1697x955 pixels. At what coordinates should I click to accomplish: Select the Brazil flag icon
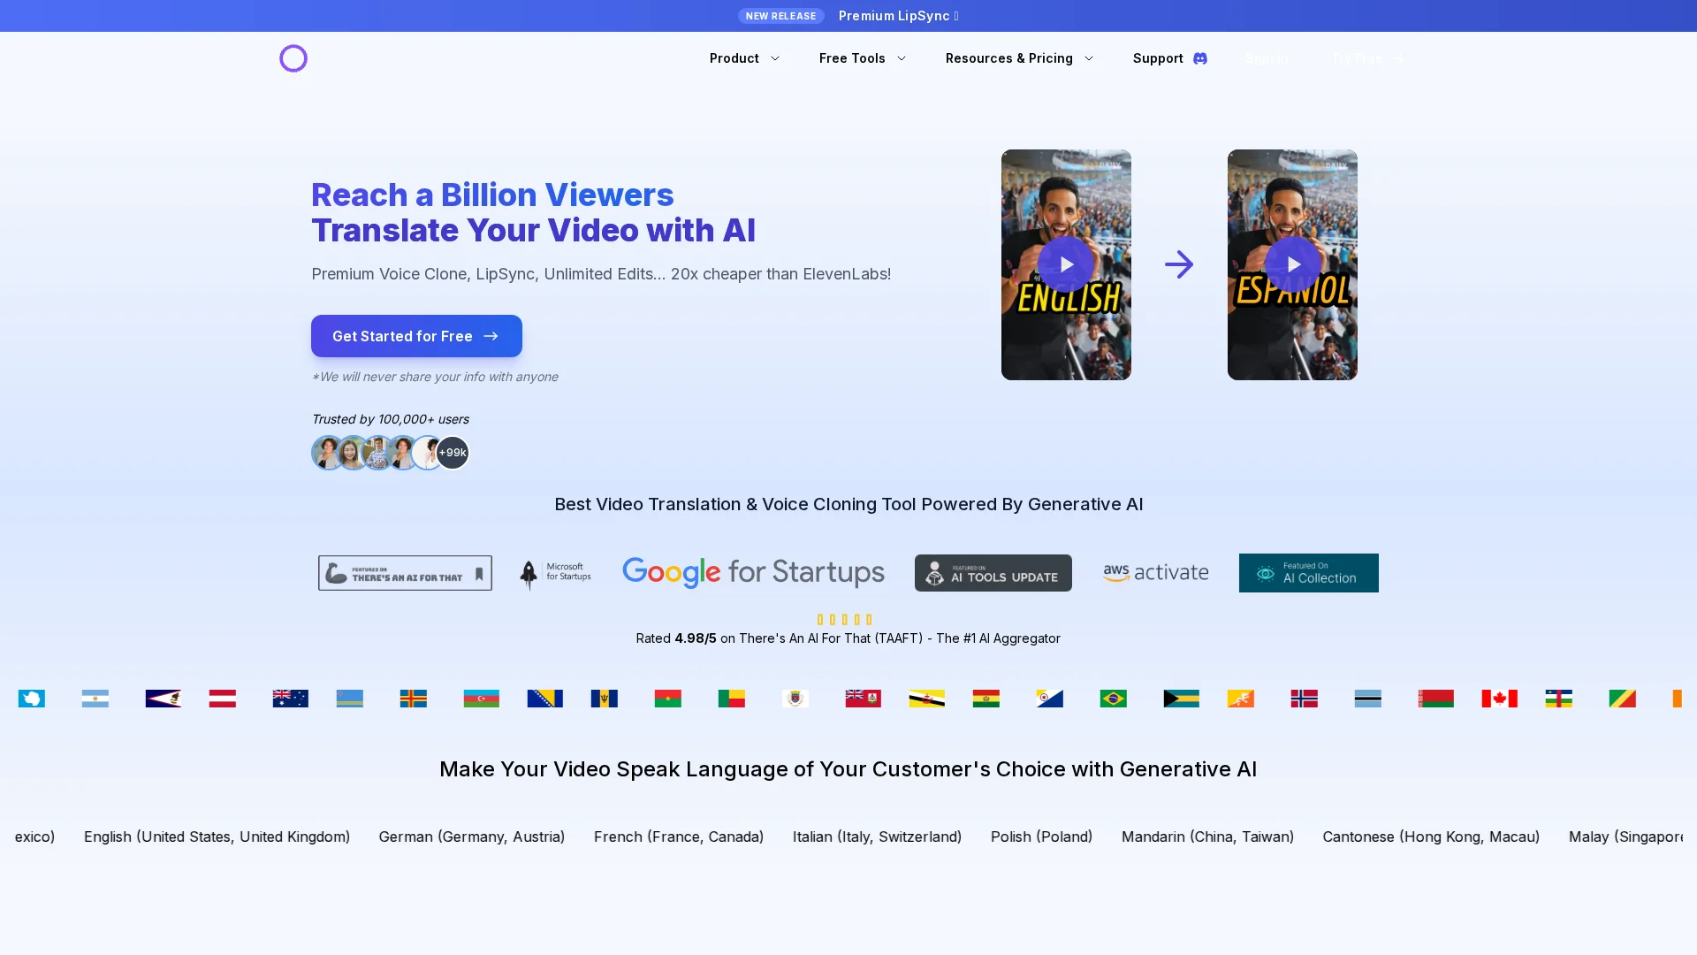tap(1113, 699)
